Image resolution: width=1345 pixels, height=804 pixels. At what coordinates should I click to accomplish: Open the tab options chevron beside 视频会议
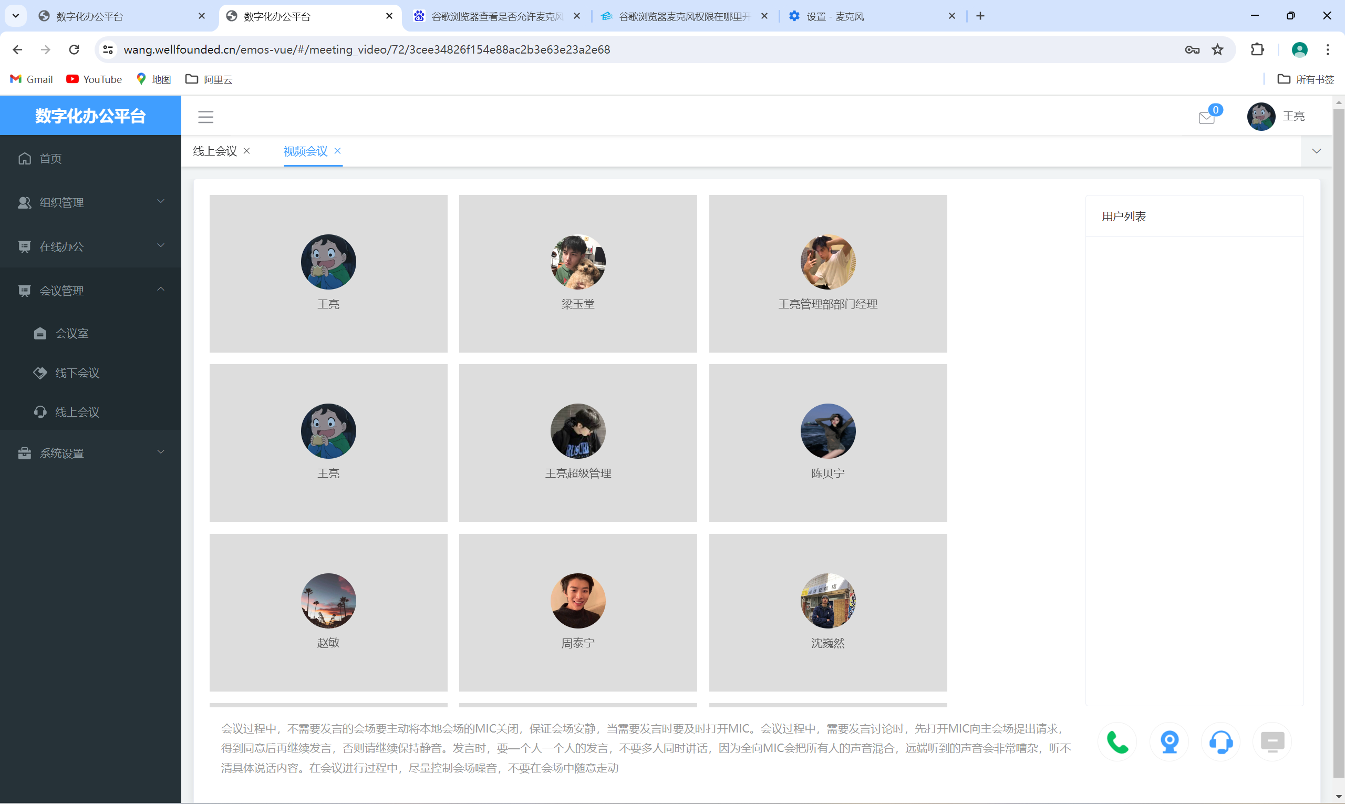(x=1317, y=151)
